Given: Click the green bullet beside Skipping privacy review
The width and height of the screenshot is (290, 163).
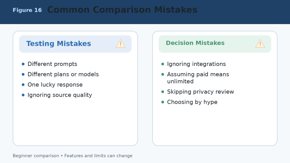Looking at the screenshot, I should pos(163,92).
